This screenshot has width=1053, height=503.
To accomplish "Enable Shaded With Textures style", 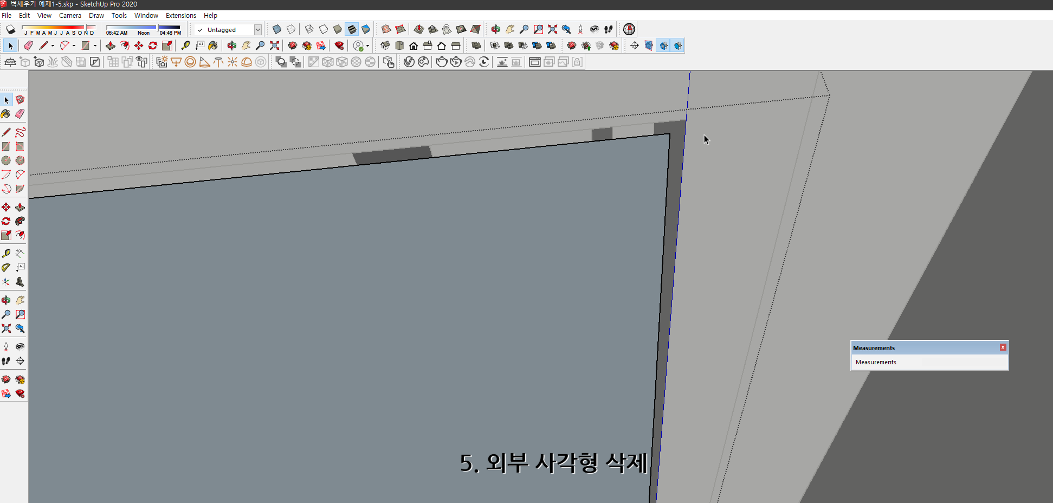I will coord(352,29).
